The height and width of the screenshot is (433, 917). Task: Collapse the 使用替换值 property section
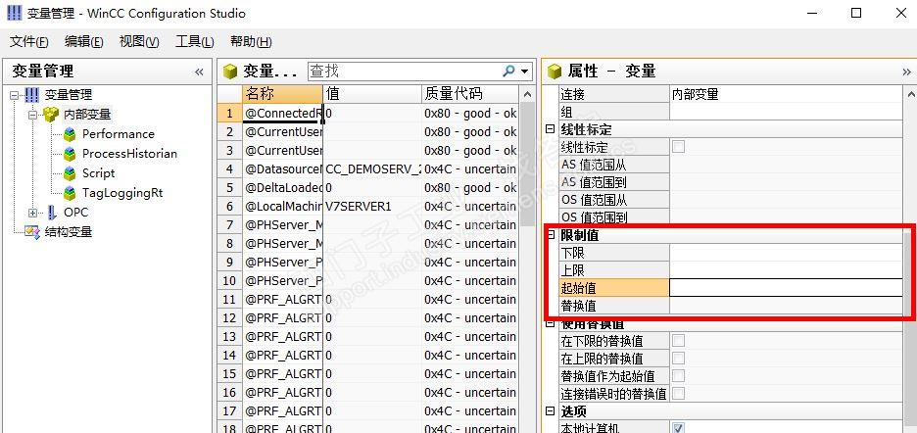click(551, 323)
